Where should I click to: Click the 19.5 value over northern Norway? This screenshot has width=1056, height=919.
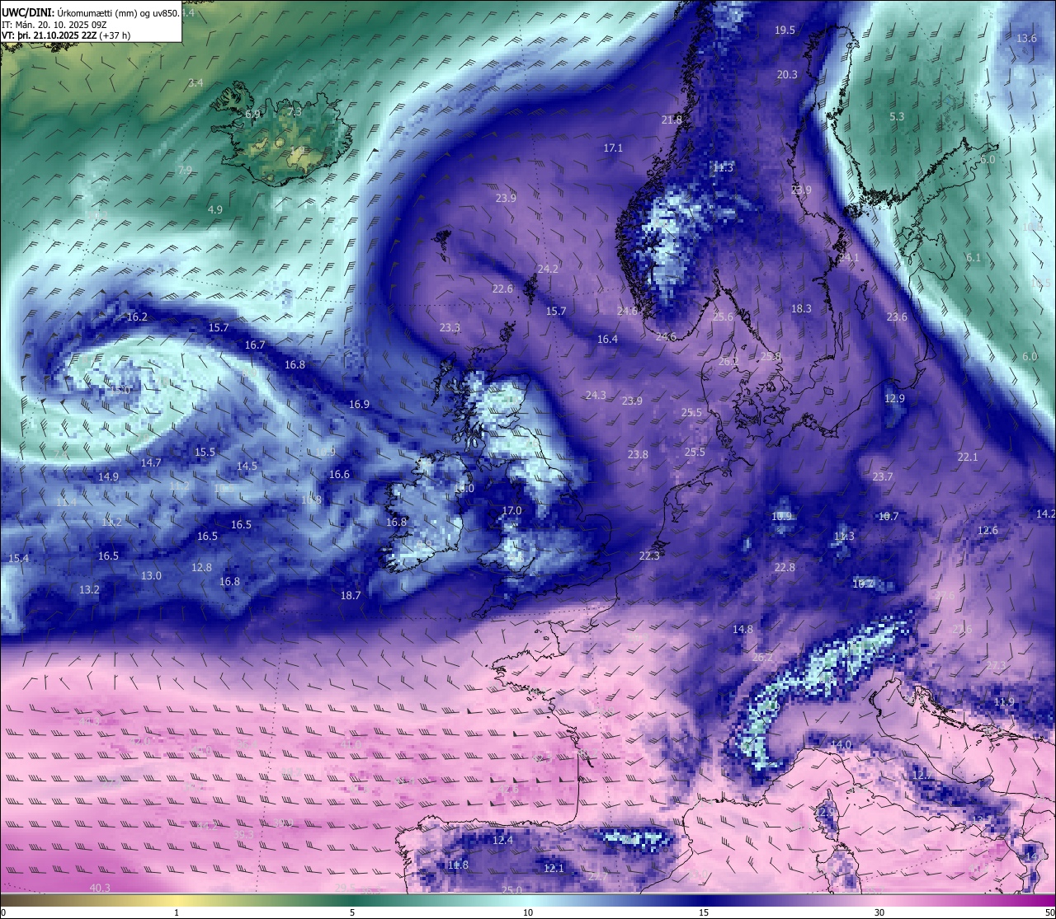[785, 30]
